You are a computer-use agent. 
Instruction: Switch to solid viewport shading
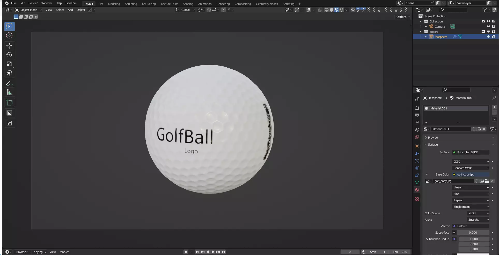click(332, 10)
